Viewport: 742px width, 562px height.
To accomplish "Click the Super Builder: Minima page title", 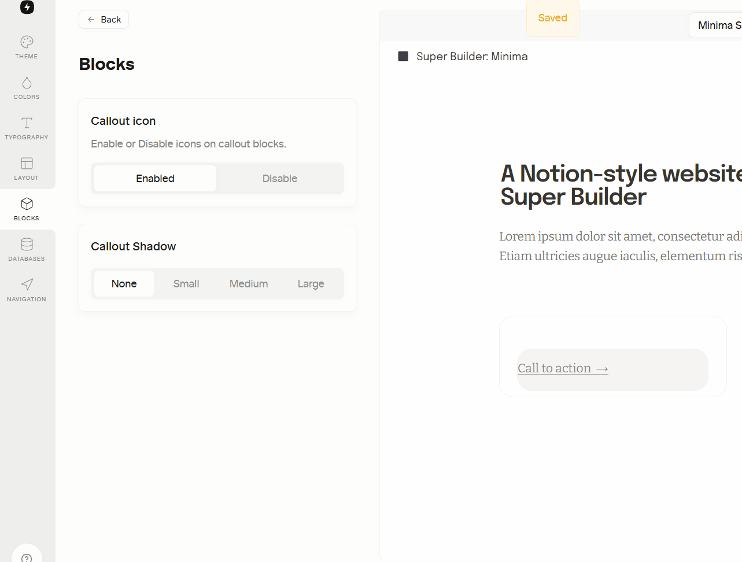I will (472, 56).
